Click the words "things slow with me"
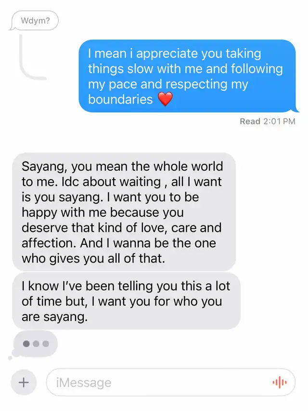 pyautogui.click(x=145, y=69)
